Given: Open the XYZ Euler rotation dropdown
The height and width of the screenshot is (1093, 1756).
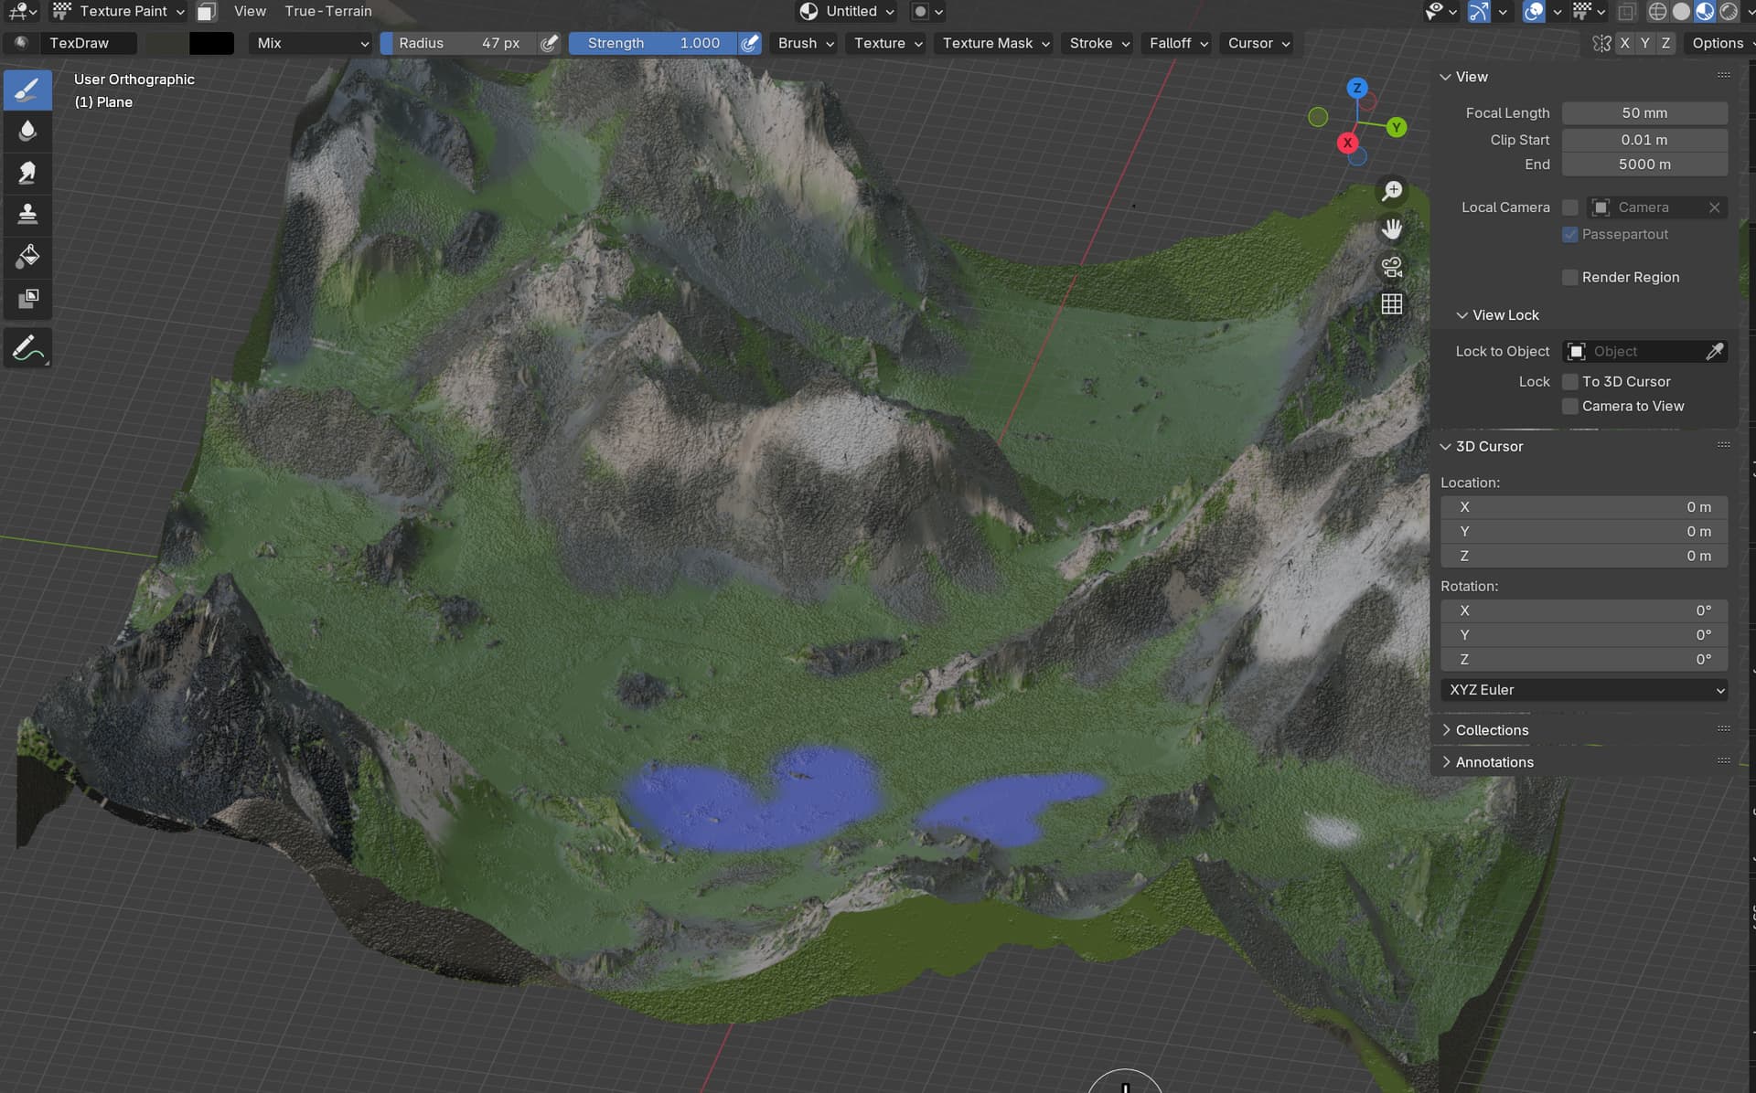Looking at the screenshot, I should [1584, 690].
